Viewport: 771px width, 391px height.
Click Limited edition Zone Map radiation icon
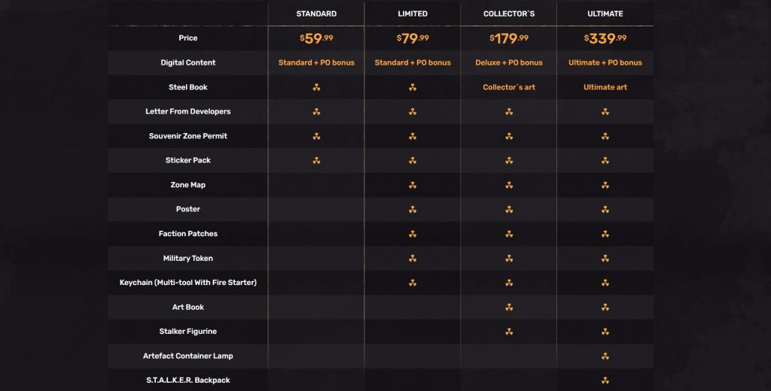[x=413, y=185]
